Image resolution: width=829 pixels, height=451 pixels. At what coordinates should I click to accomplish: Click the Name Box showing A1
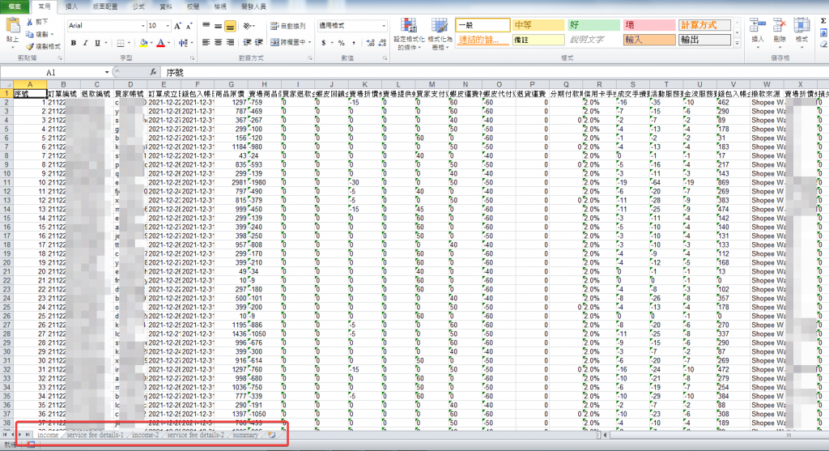pyautogui.click(x=49, y=72)
